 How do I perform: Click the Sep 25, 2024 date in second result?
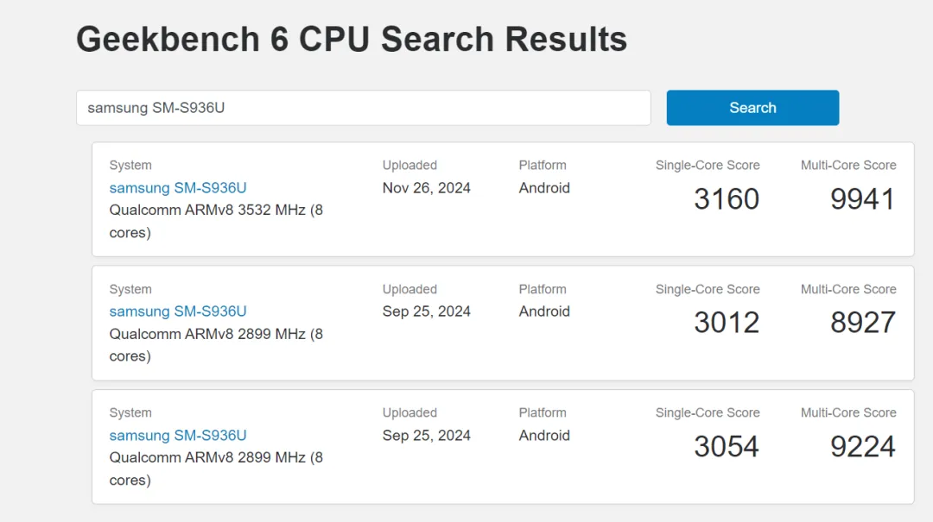click(x=427, y=311)
